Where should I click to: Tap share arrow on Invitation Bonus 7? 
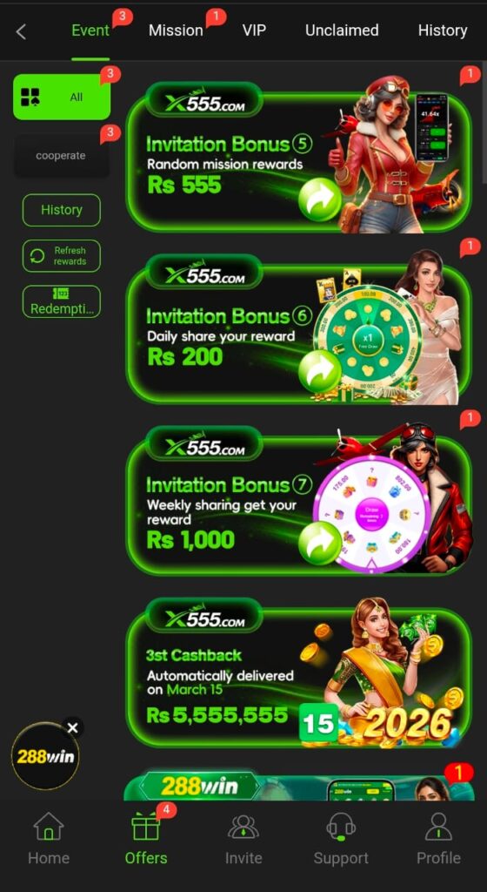point(319,544)
